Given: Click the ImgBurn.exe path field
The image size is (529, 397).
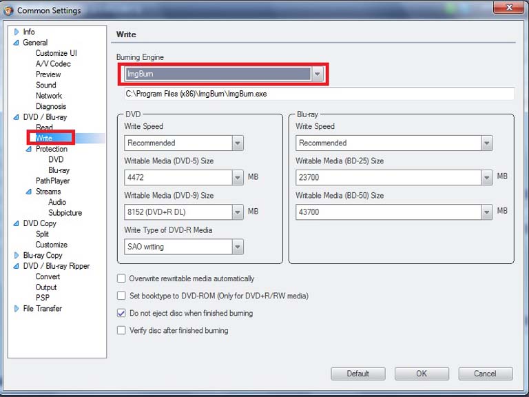Looking at the screenshot, I should (x=319, y=94).
